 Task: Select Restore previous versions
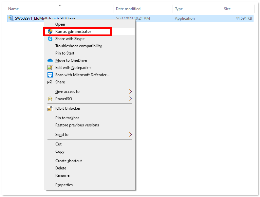coord(89,125)
